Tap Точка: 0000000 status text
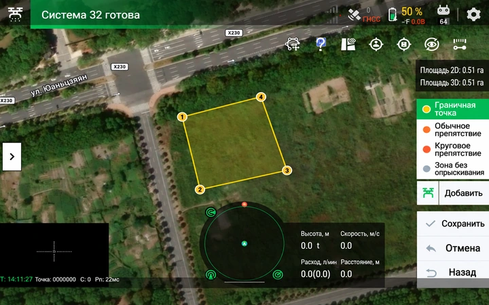The image size is (489, 305). click(x=55, y=279)
